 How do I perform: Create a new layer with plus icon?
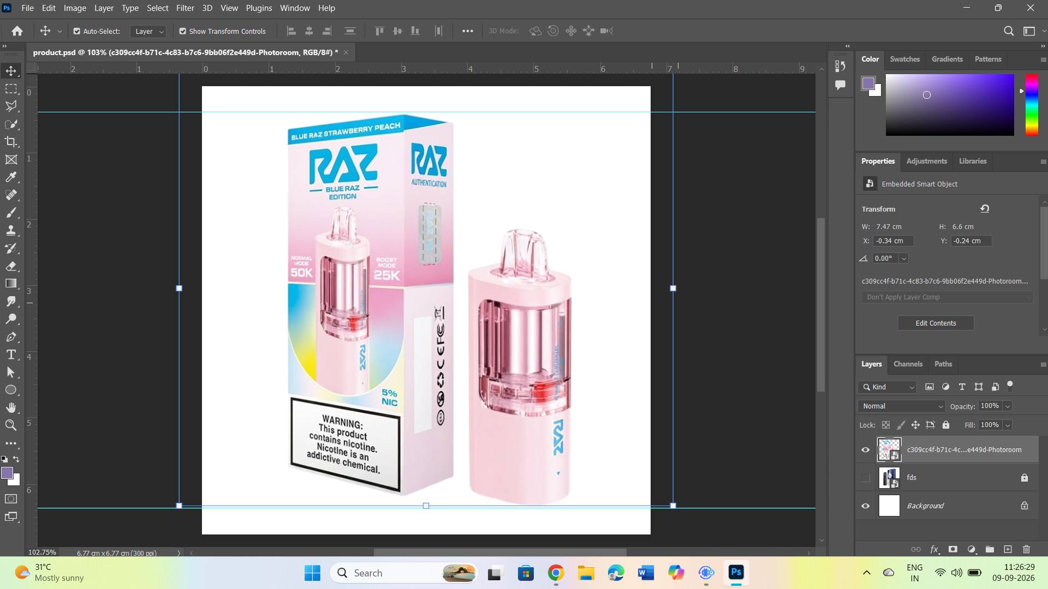click(x=1008, y=549)
